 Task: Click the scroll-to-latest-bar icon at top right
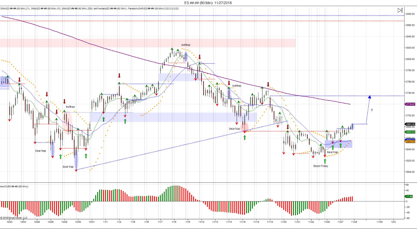tap(400, 10)
